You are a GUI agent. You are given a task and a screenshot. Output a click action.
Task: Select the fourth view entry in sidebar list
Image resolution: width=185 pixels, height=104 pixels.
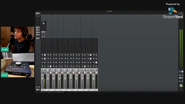38,24
